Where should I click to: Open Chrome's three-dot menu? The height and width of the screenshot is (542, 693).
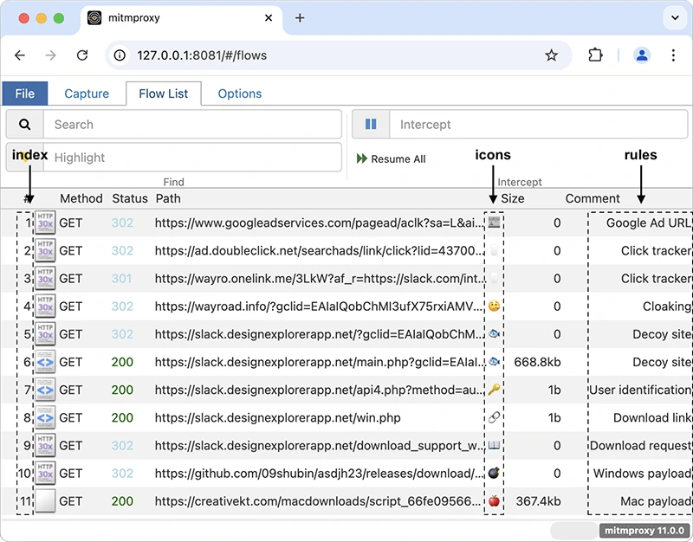tap(673, 55)
